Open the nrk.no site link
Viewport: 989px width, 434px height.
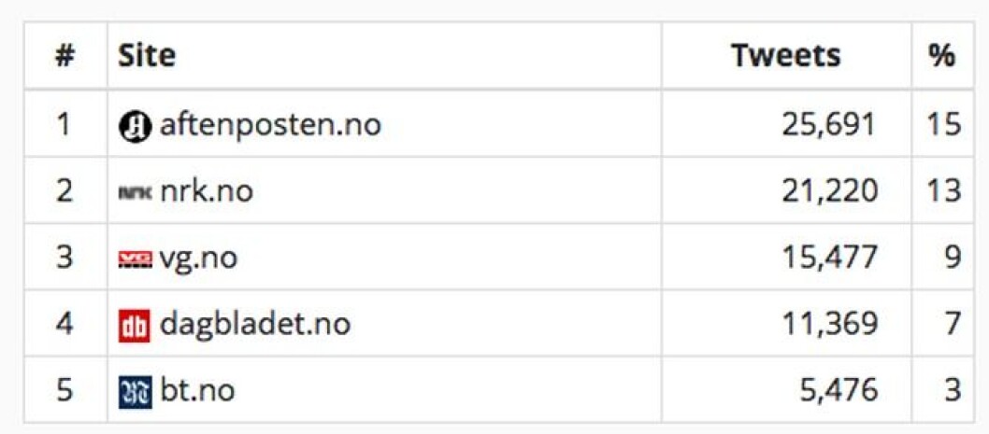[x=207, y=190]
